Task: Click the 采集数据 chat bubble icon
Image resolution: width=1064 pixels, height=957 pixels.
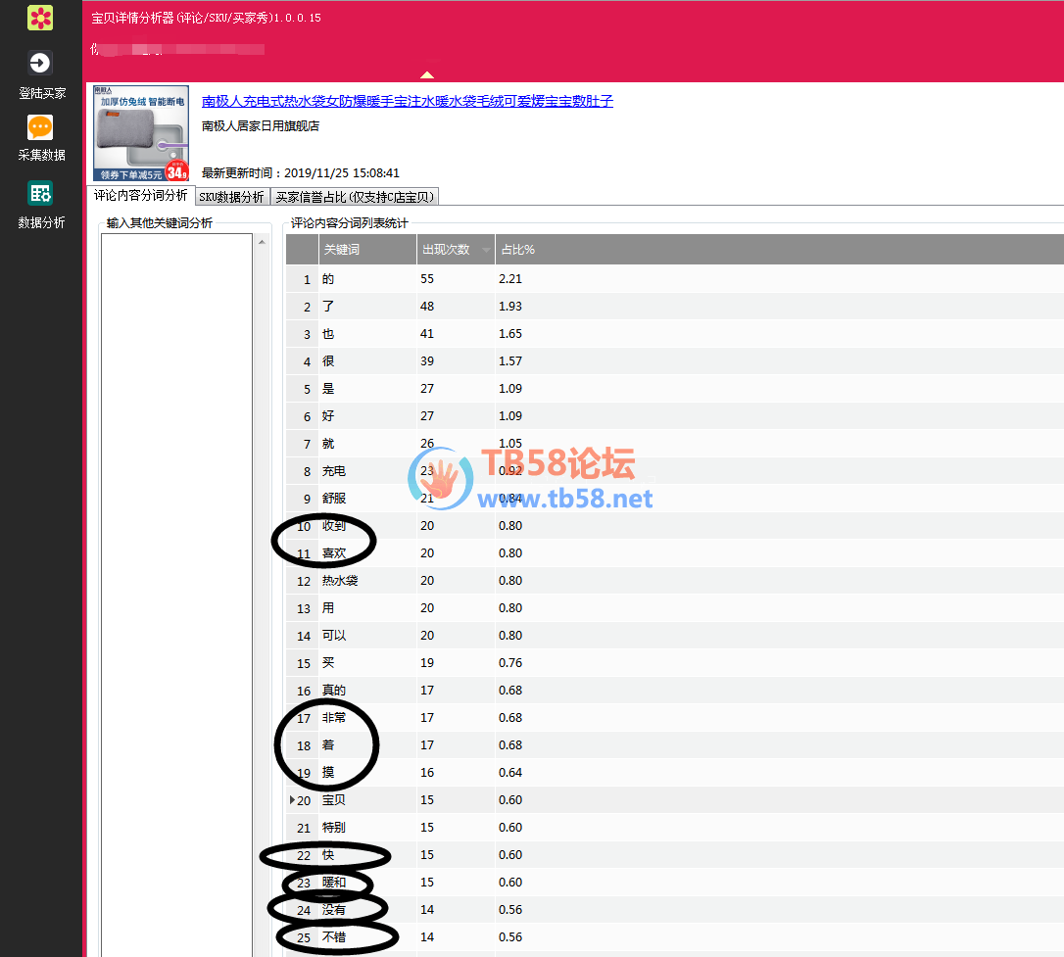Action: tap(40, 128)
